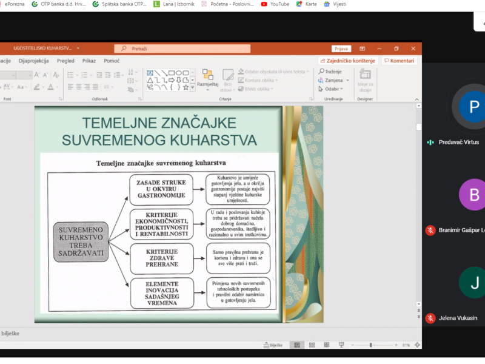This screenshot has height=364, width=485.
Task: Open the numbered list dropdown arrow
Action: tap(91, 75)
